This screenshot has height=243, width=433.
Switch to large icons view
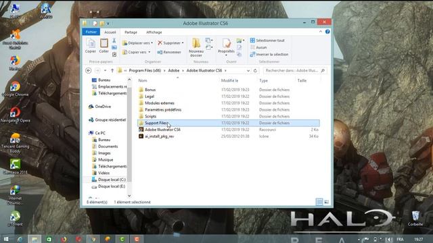pos(326,202)
